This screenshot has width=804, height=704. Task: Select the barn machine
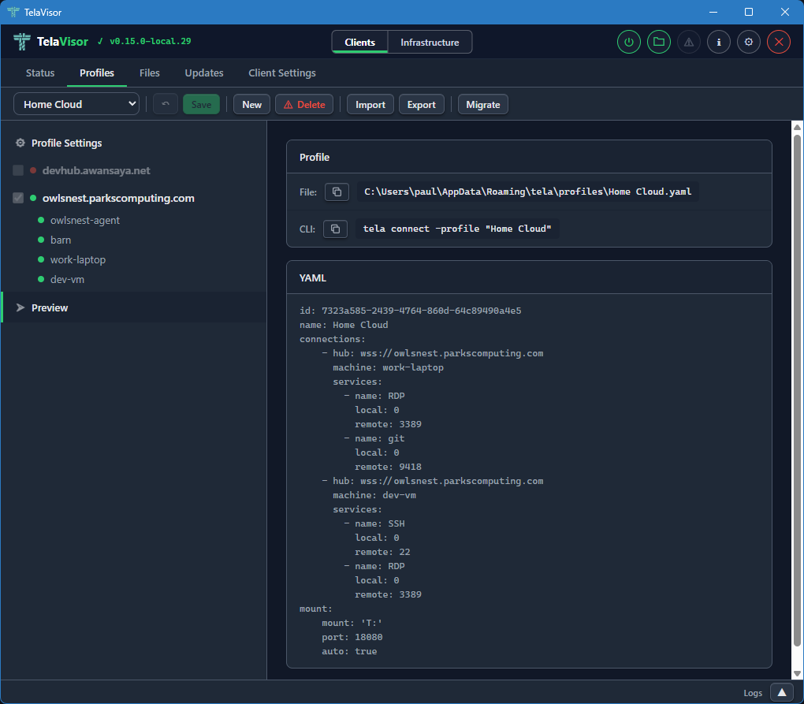[61, 240]
